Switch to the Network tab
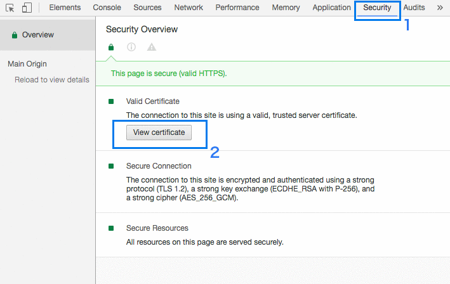 pos(189,8)
